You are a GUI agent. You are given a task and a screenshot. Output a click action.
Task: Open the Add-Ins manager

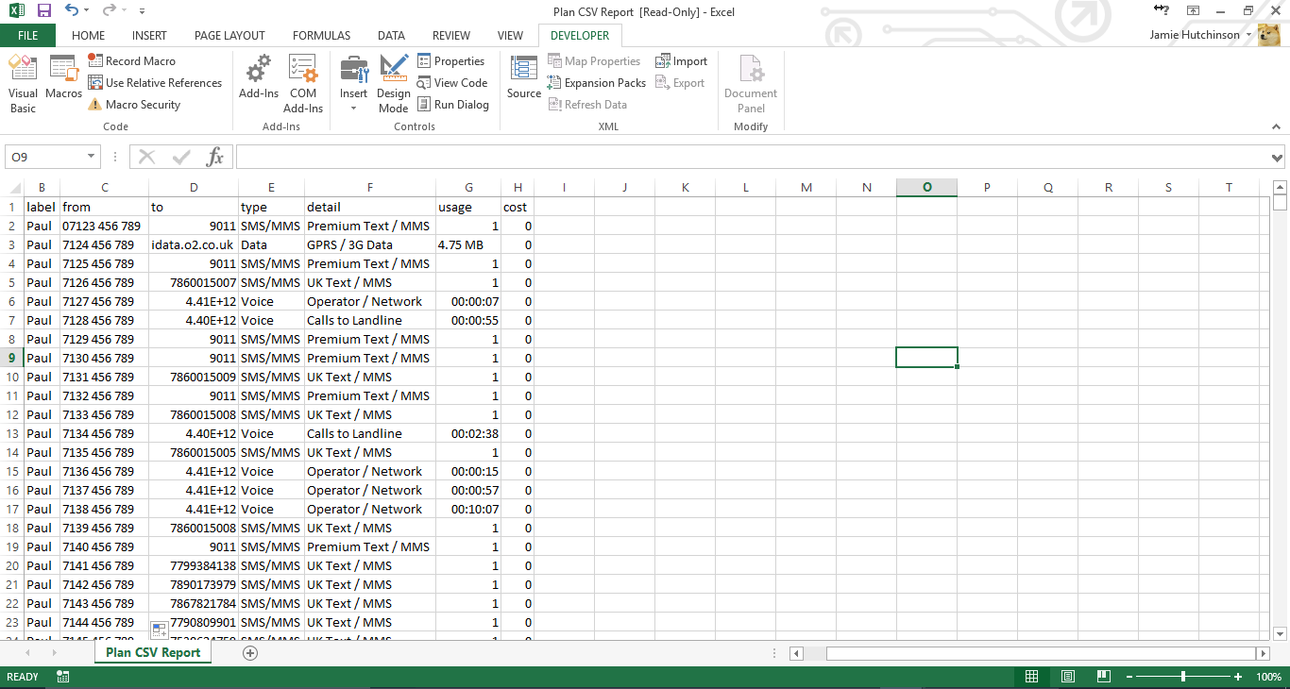(259, 76)
